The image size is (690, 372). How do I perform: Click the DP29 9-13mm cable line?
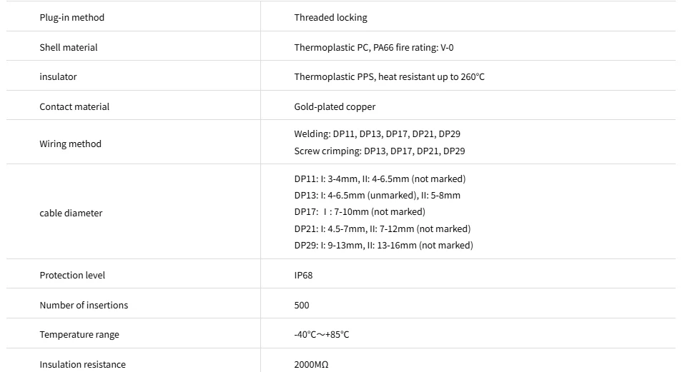[x=383, y=246]
